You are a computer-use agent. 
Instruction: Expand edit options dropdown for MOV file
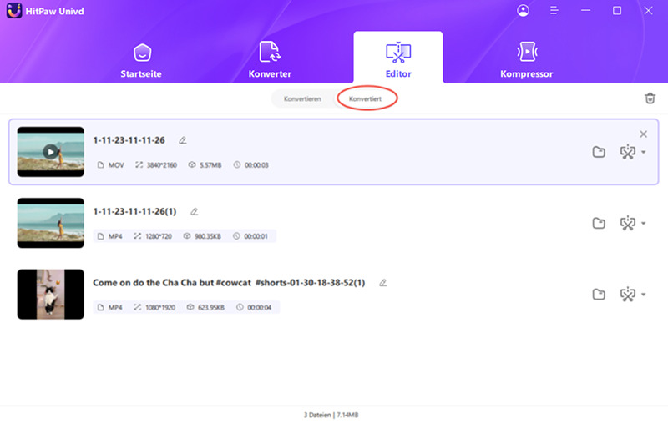pyautogui.click(x=643, y=153)
